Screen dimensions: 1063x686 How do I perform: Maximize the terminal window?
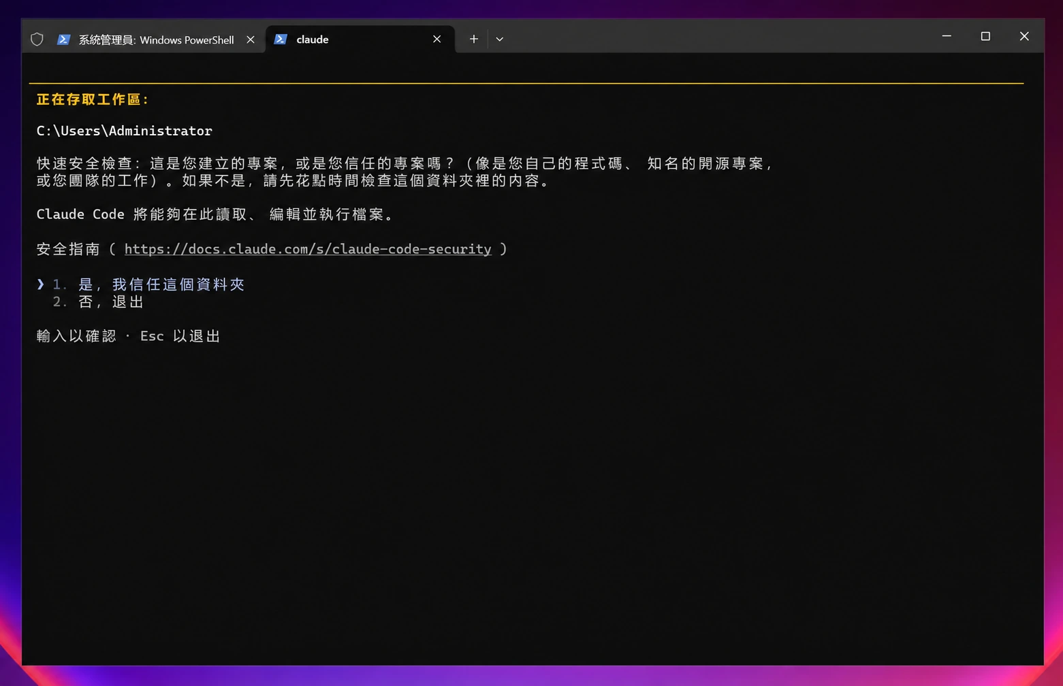point(985,36)
